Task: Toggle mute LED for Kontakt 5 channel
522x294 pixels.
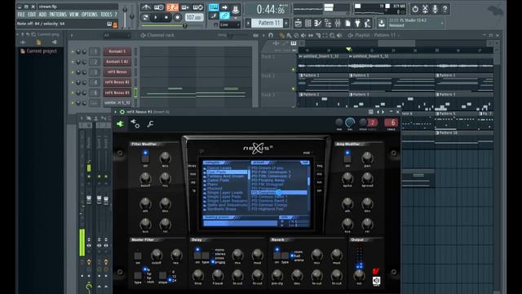Action: (73, 51)
